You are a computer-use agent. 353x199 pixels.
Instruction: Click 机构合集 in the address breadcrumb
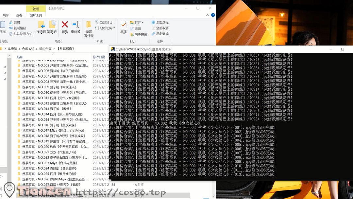point(45,49)
